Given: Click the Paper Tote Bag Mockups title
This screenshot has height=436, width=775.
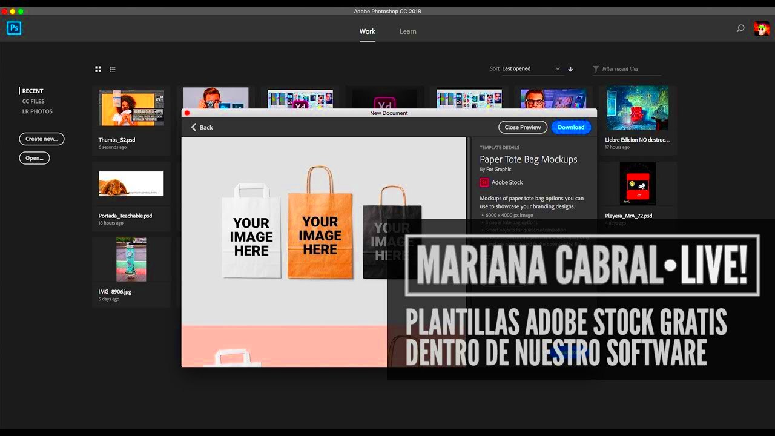Looking at the screenshot, I should click(x=529, y=159).
